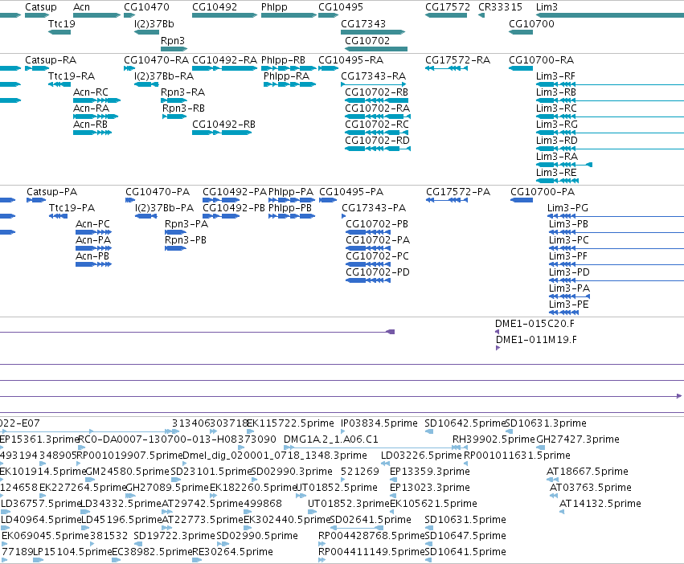Click the DME1-015C20.F clone label
This screenshot has width=684, height=564.
click(x=535, y=324)
